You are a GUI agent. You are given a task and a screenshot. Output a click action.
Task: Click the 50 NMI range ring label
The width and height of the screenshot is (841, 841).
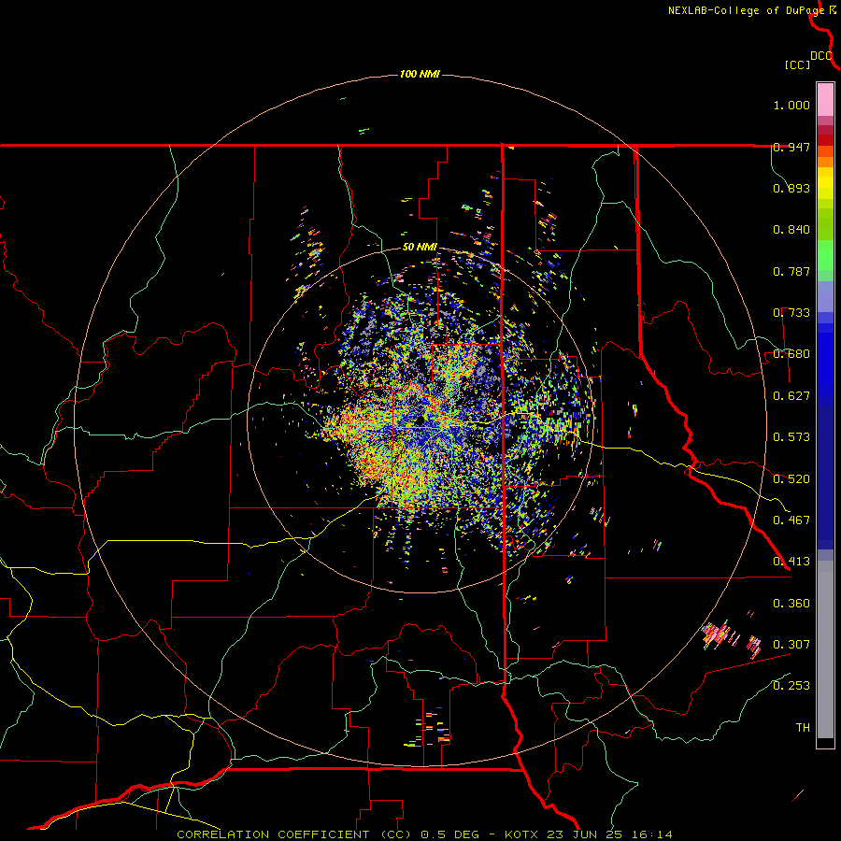pos(420,248)
